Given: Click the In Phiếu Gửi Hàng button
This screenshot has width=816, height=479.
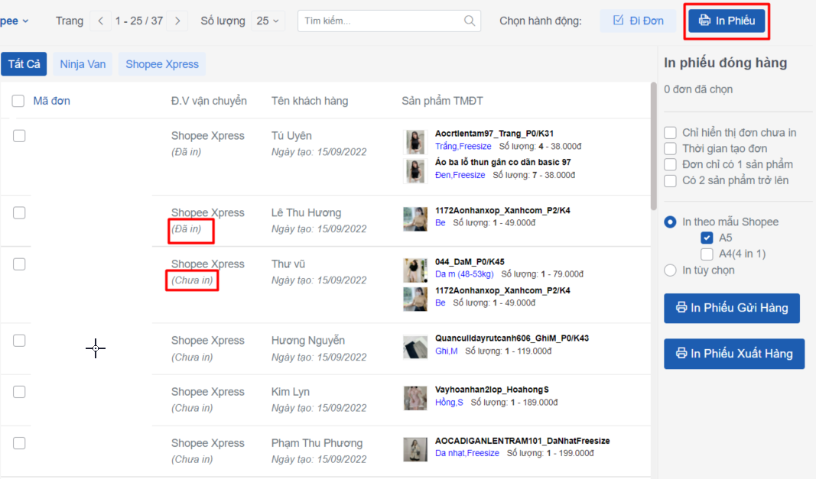Looking at the screenshot, I should 731,308.
